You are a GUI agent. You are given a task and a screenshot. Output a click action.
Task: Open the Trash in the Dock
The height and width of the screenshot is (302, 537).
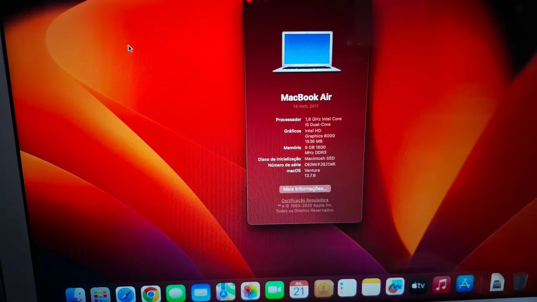[x=520, y=281]
